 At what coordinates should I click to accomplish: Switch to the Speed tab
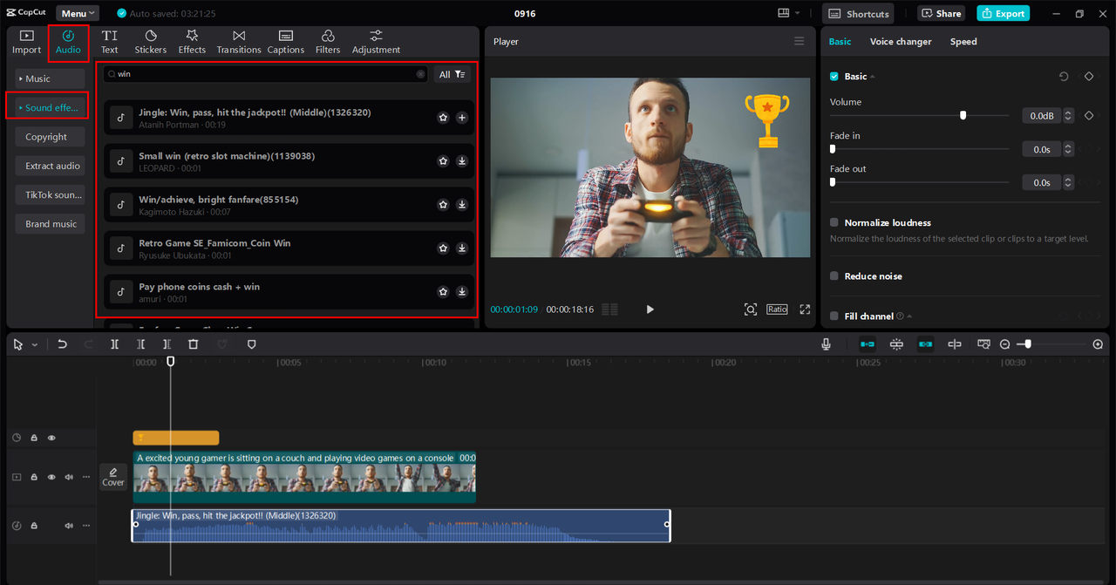point(963,41)
